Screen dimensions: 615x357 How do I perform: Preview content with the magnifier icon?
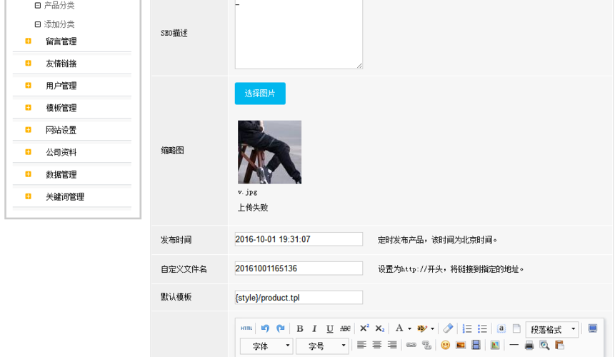[544, 345]
